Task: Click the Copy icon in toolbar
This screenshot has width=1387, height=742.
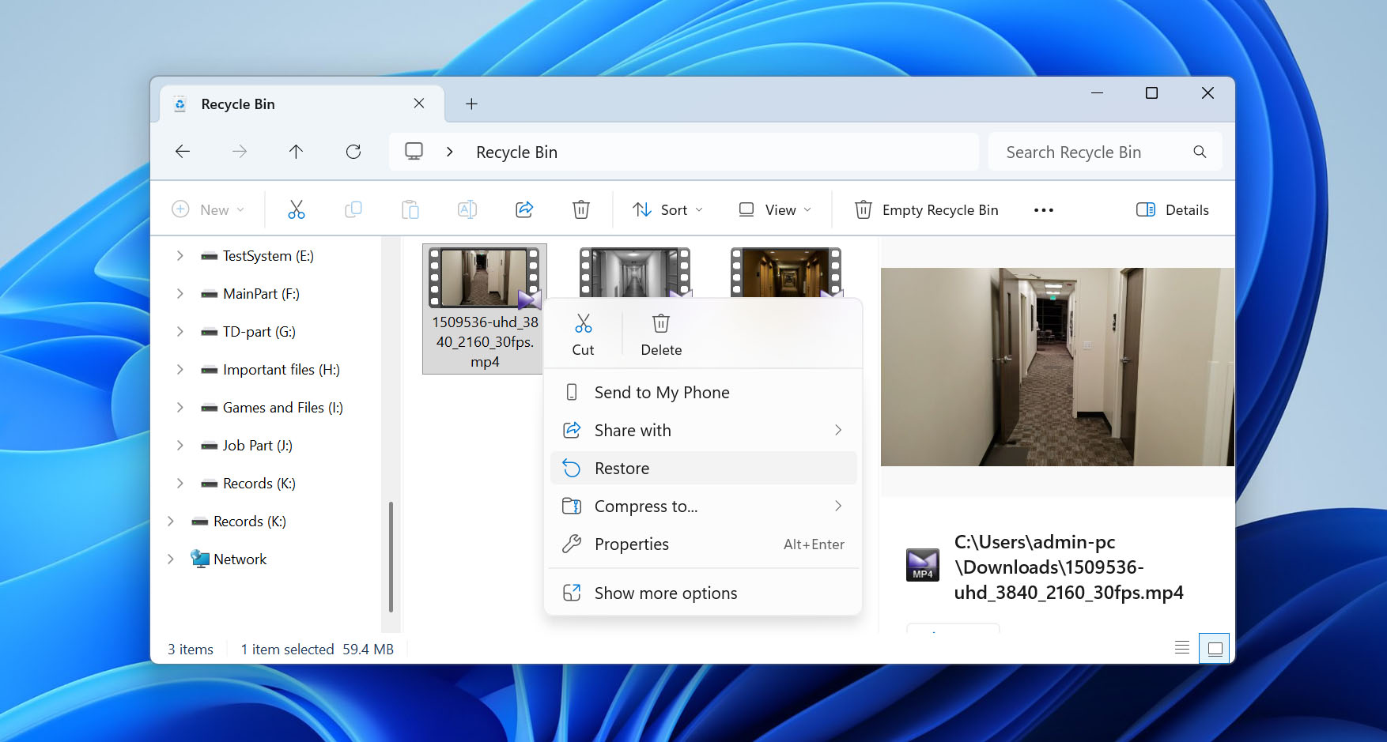Action: (353, 209)
